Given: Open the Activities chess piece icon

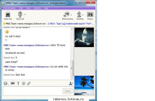Looking at the screenshot, I should 79,14.
